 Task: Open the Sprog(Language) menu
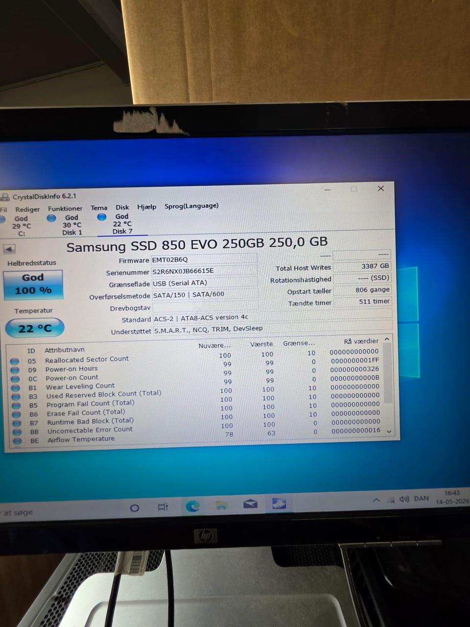pos(191,206)
